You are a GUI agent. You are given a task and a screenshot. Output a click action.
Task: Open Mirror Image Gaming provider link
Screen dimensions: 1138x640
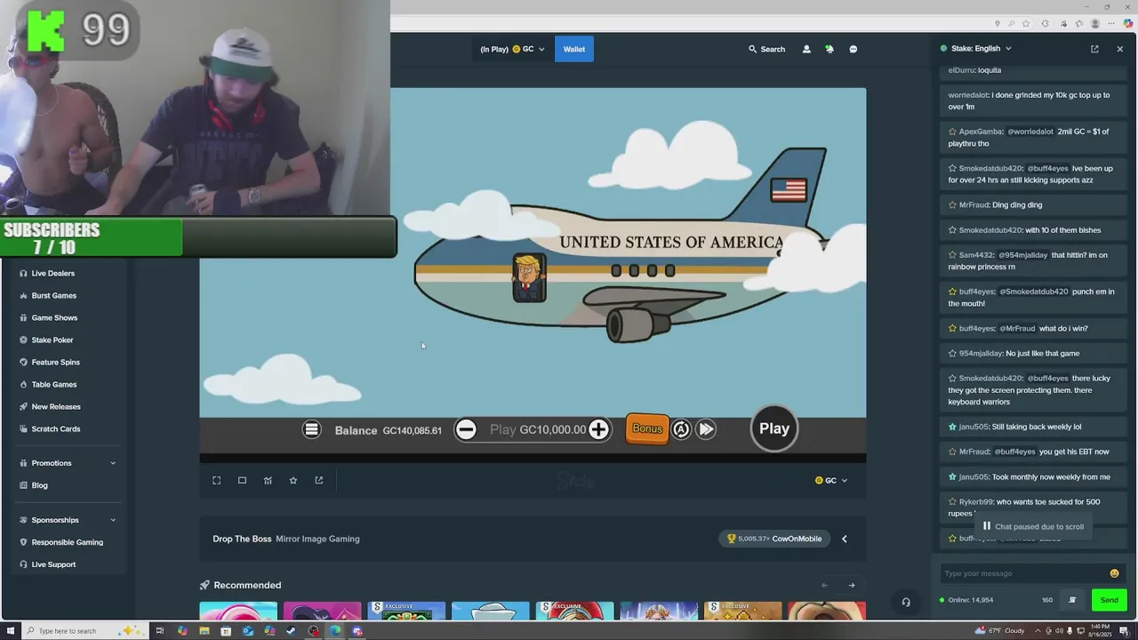coord(317,539)
